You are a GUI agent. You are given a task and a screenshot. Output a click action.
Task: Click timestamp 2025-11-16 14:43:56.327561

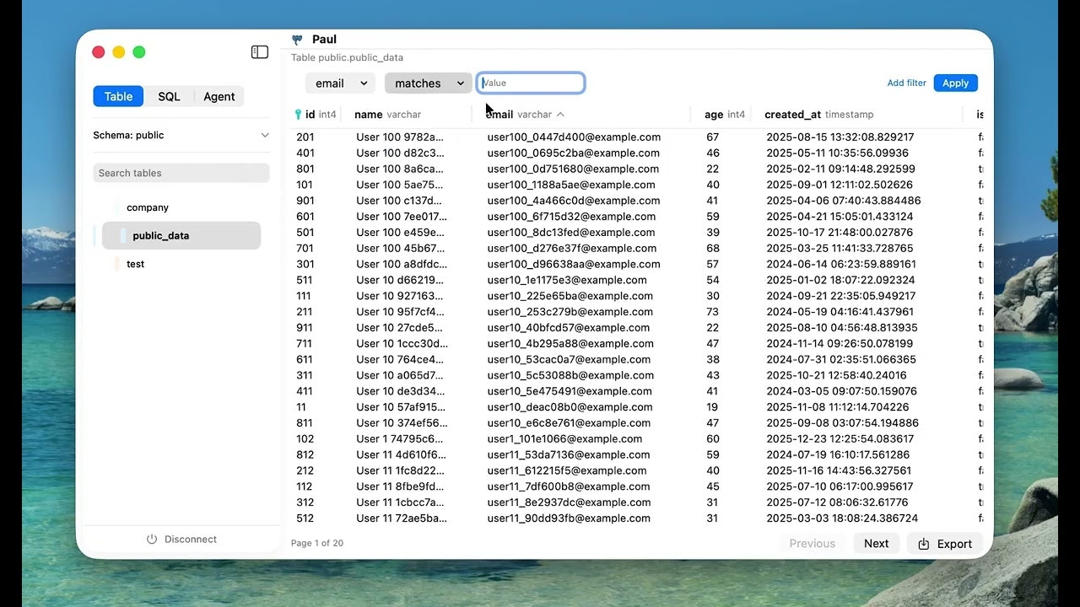point(840,471)
